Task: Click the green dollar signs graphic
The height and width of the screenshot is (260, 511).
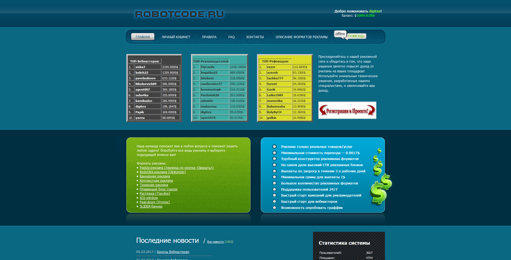Action: [x=381, y=183]
